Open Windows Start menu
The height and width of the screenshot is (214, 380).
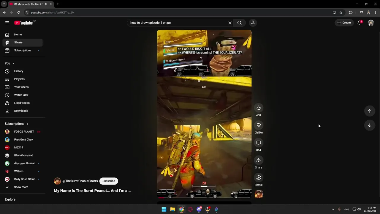[164, 209]
